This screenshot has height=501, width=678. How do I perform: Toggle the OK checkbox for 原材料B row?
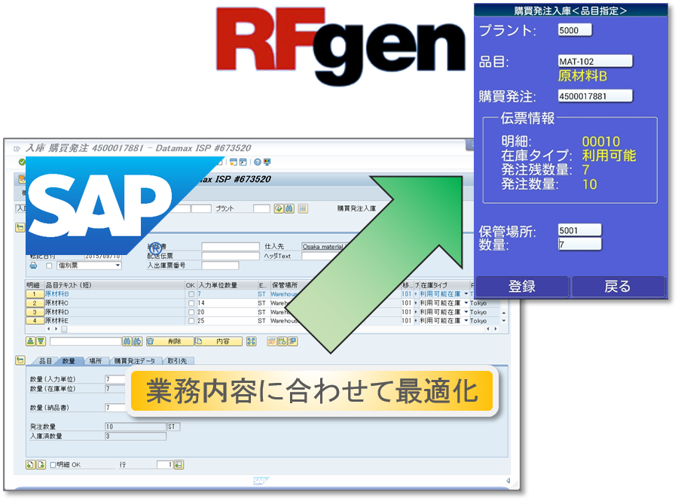click(191, 294)
